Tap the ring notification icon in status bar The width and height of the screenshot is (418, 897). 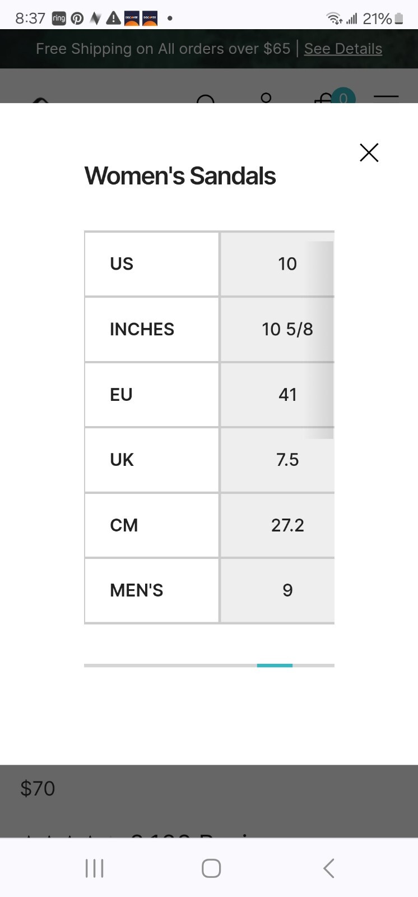pyautogui.click(x=59, y=19)
